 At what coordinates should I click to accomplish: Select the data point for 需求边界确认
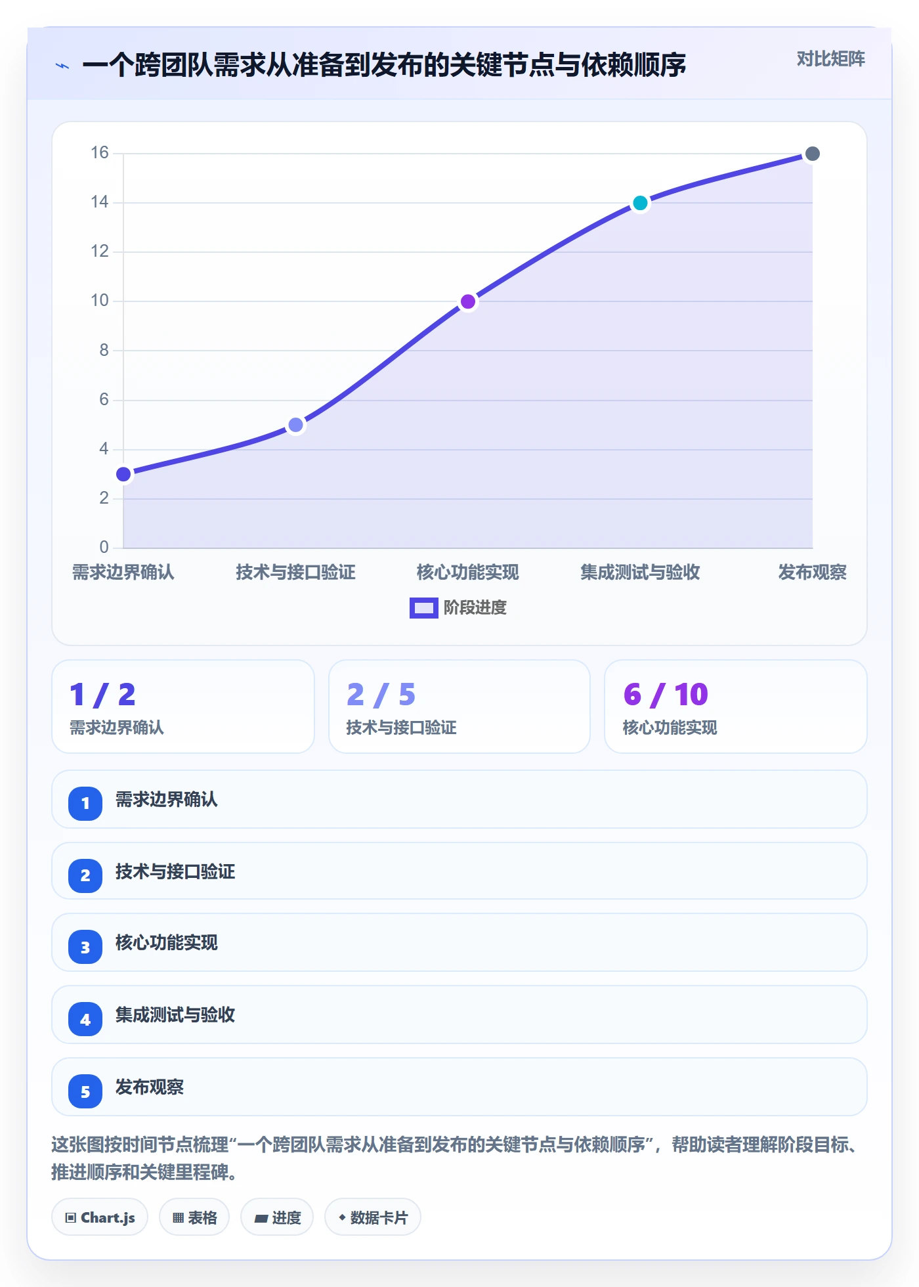click(123, 474)
